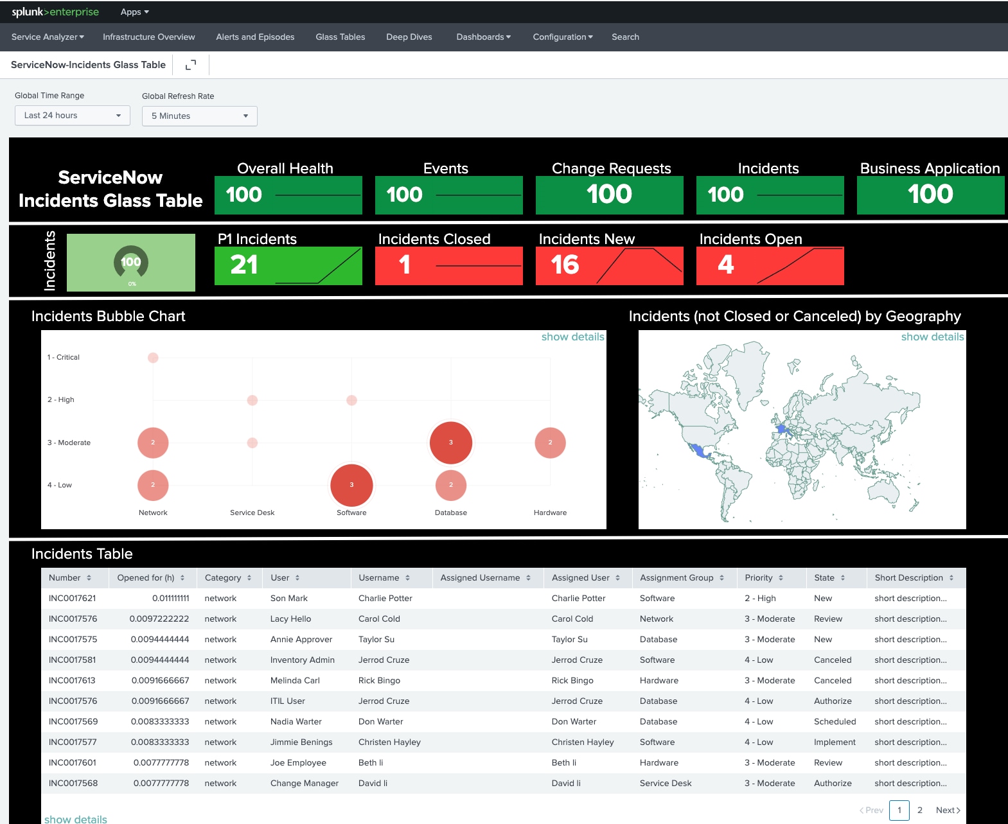Click the Change Requests 100 tile
Screen dimensions: 1008x824
610,195
